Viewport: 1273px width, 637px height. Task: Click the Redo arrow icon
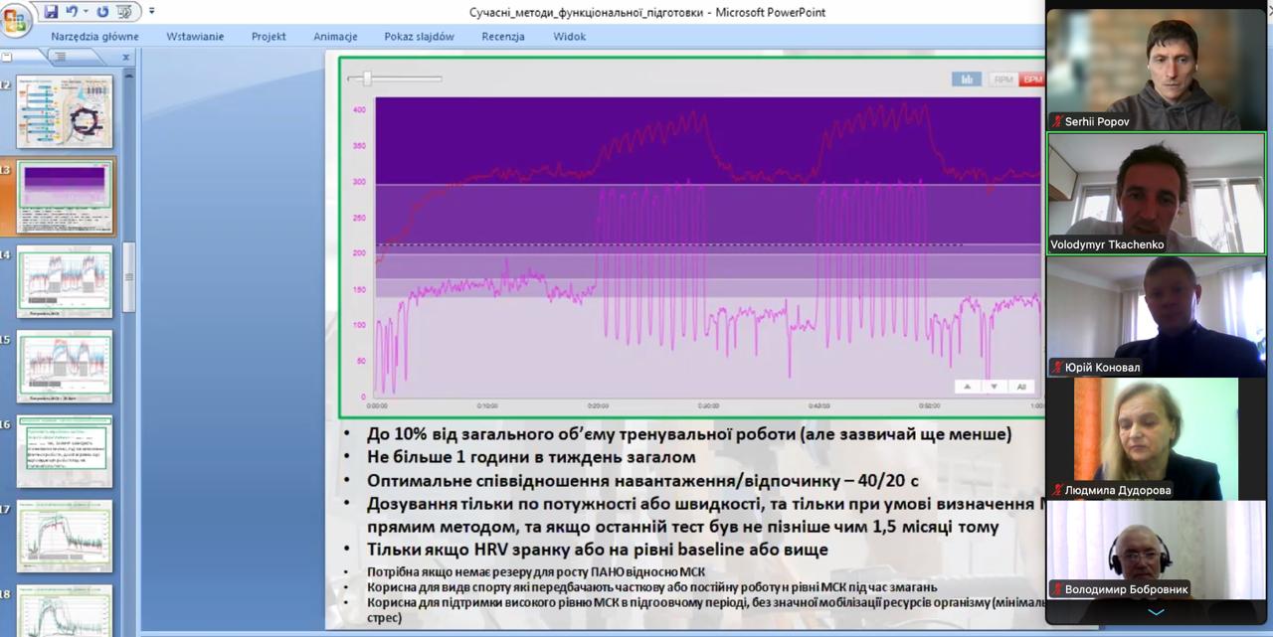(101, 12)
